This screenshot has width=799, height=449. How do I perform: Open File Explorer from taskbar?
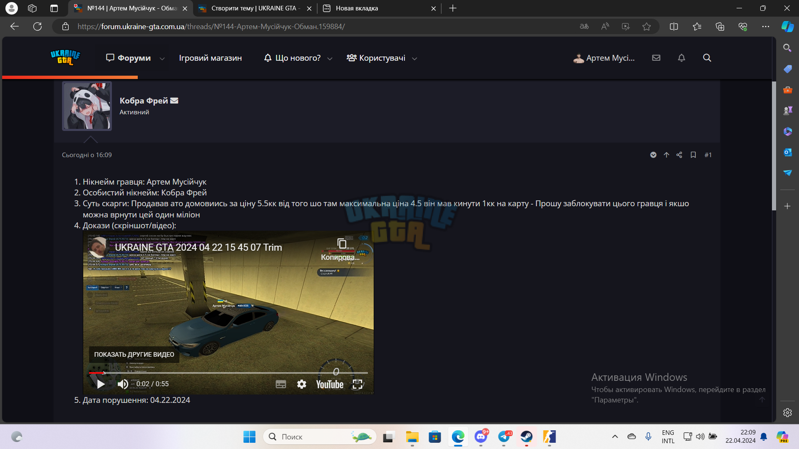(x=412, y=437)
